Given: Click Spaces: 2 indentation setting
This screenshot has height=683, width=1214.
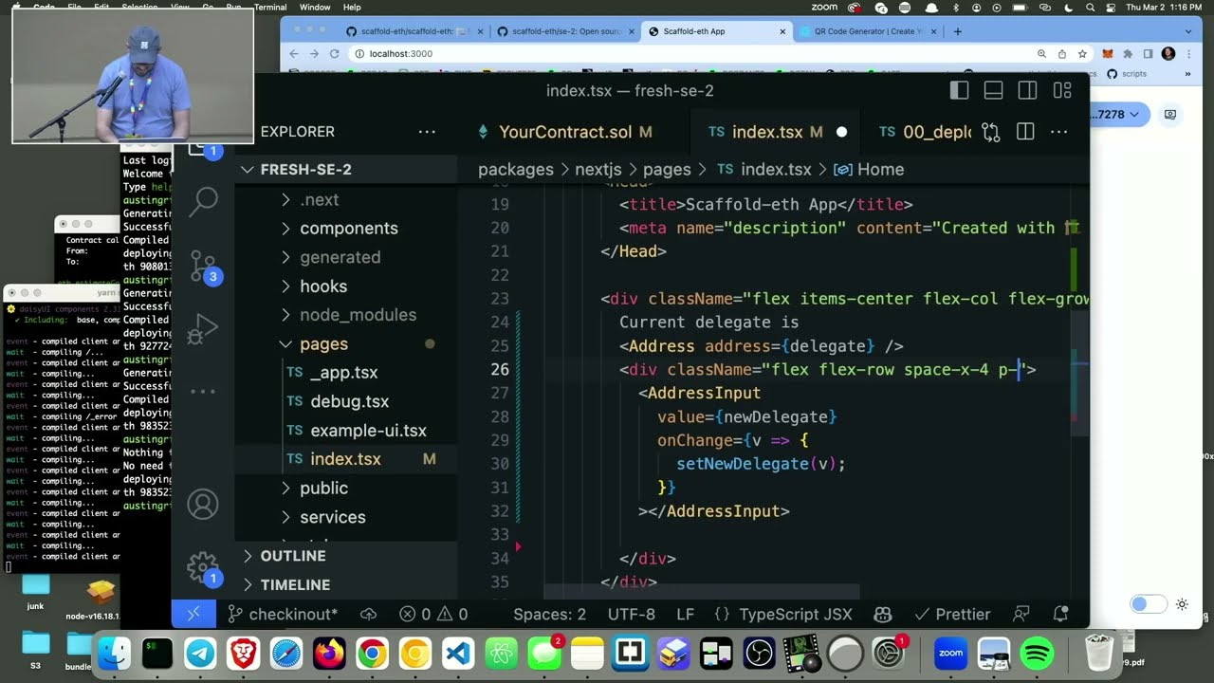Looking at the screenshot, I should click(550, 615).
